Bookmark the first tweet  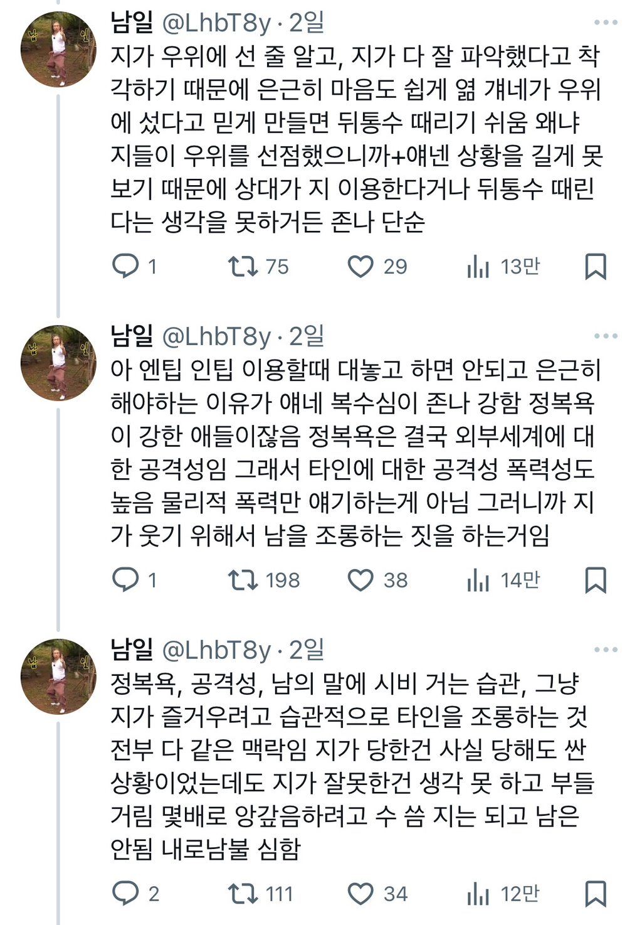pyautogui.click(x=595, y=266)
